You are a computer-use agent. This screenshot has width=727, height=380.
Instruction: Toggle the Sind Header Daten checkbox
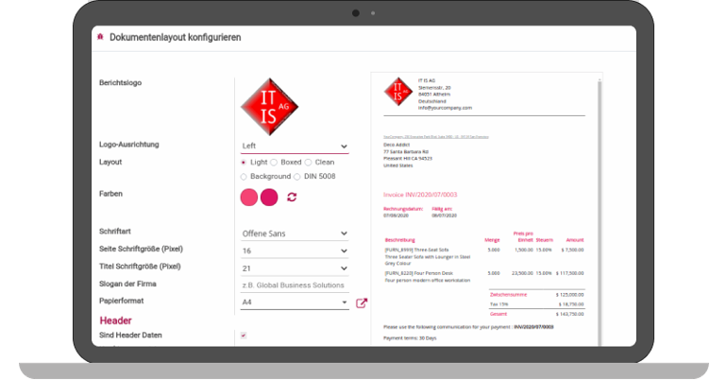244,336
